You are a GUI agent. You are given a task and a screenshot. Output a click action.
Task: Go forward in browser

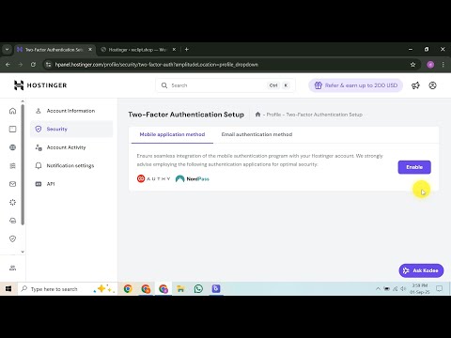tap(21, 65)
